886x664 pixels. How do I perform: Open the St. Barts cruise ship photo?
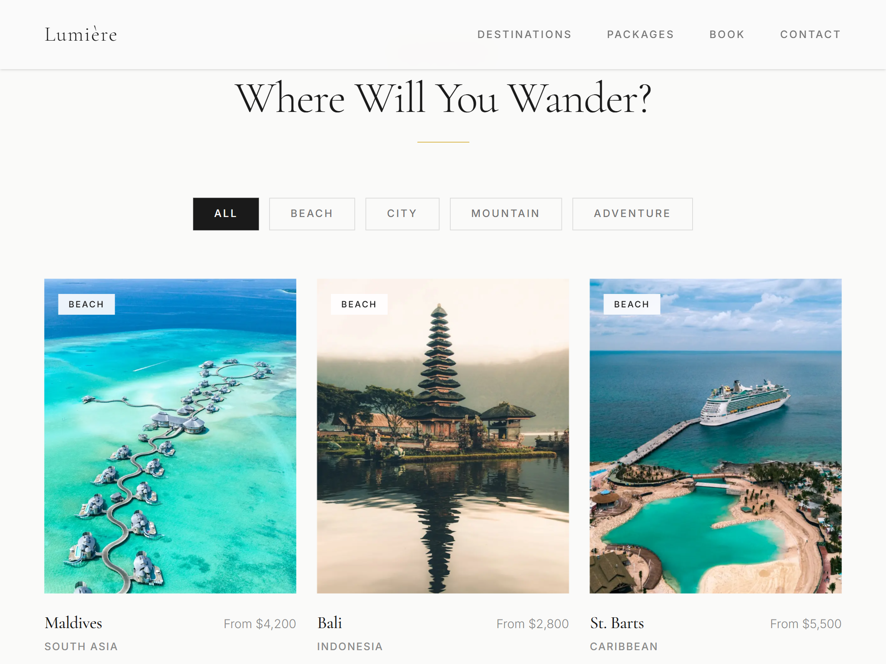click(x=716, y=436)
